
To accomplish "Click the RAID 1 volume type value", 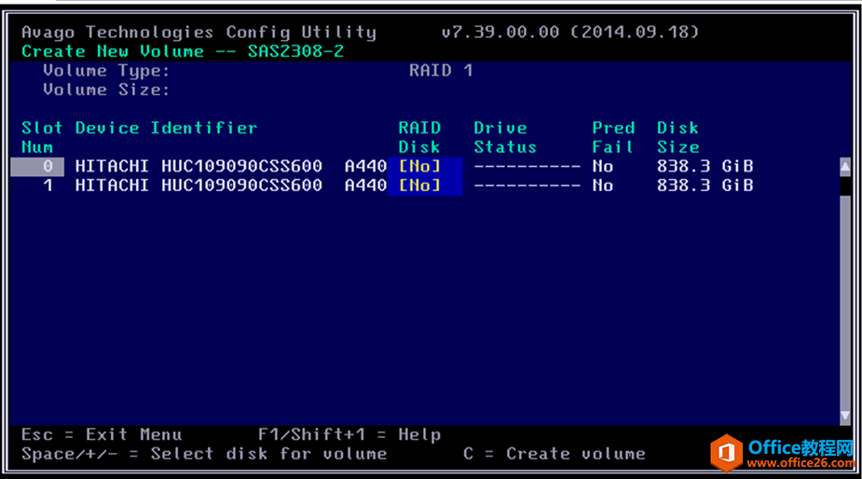I will [441, 71].
